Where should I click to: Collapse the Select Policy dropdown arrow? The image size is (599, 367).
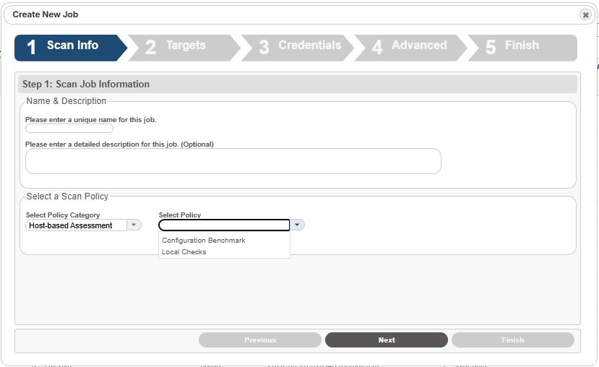pyautogui.click(x=297, y=225)
